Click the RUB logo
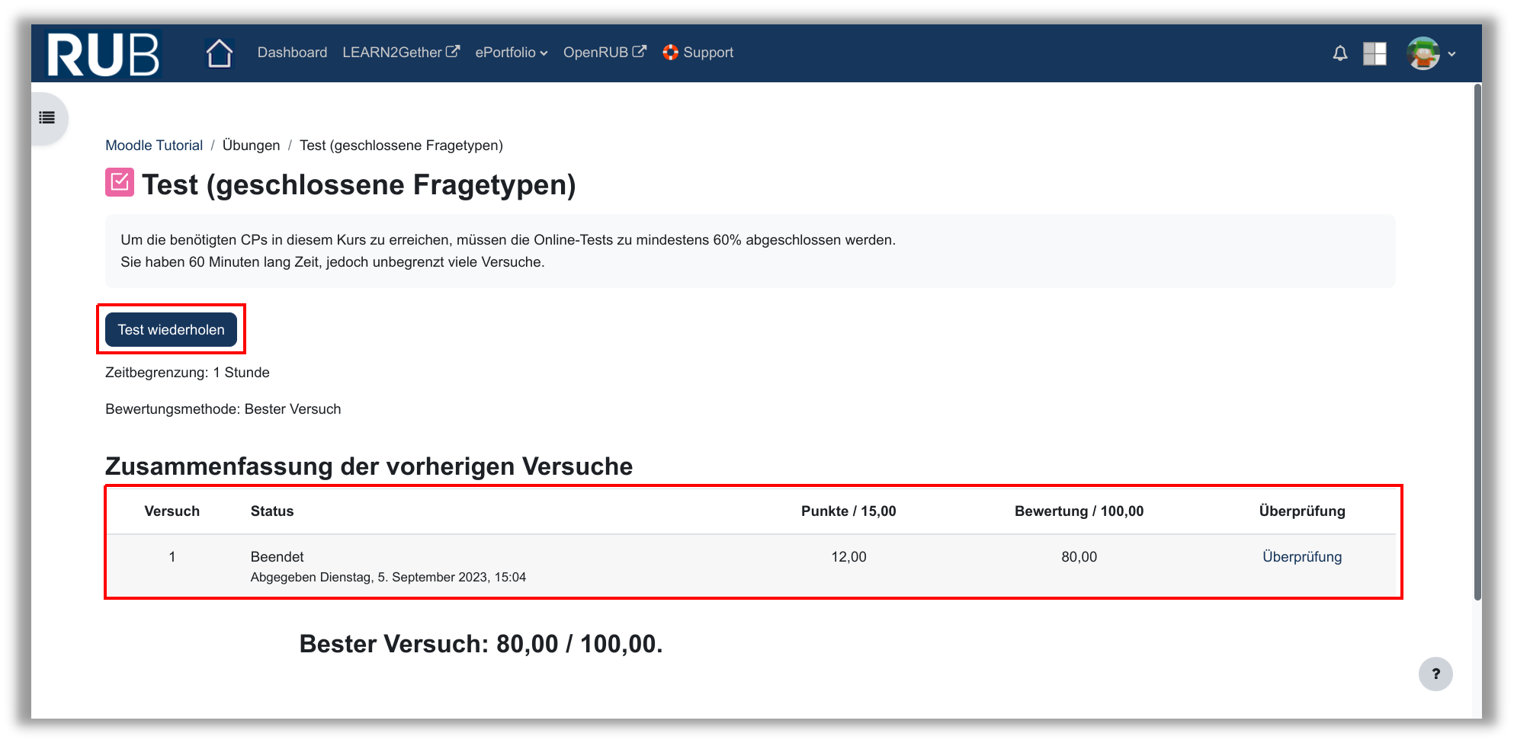 pyautogui.click(x=103, y=54)
